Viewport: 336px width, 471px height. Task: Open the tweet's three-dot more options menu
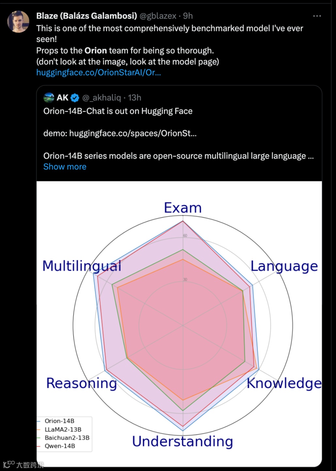click(317, 16)
